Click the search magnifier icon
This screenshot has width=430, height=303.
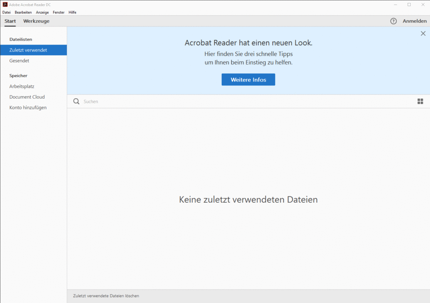(x=76, y=101)
